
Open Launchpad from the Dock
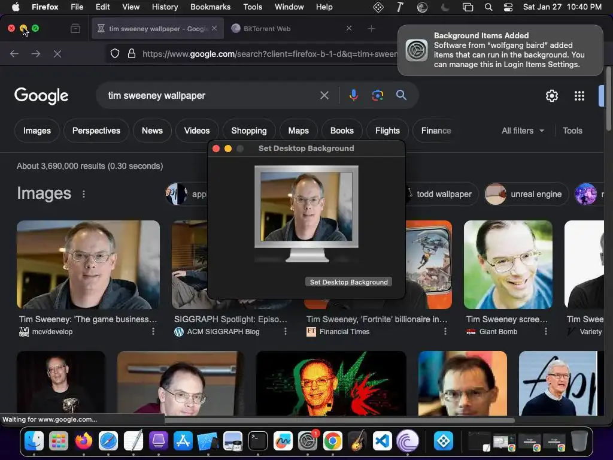[x=59, y=441]
